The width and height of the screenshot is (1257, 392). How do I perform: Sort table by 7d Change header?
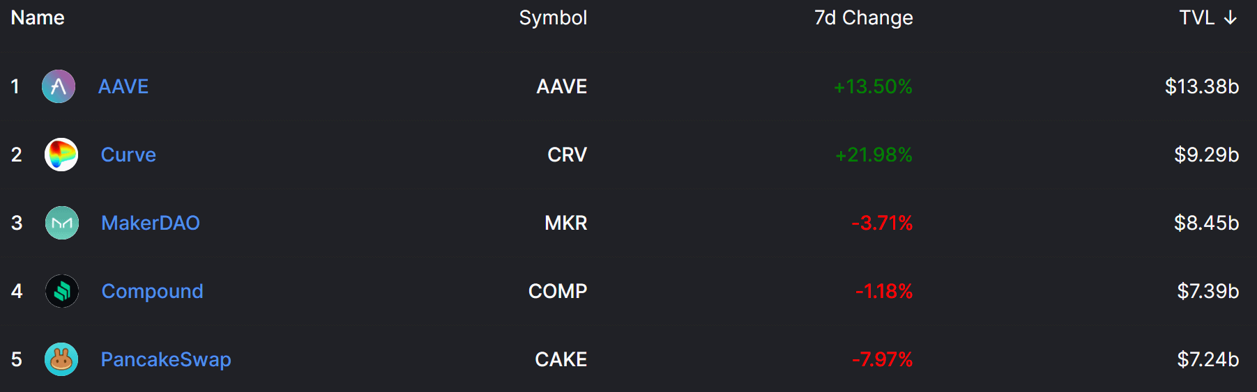pos(864,17)
